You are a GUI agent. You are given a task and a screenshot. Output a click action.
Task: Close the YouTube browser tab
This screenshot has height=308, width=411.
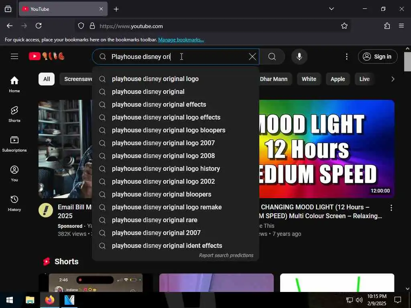point(101,9)
